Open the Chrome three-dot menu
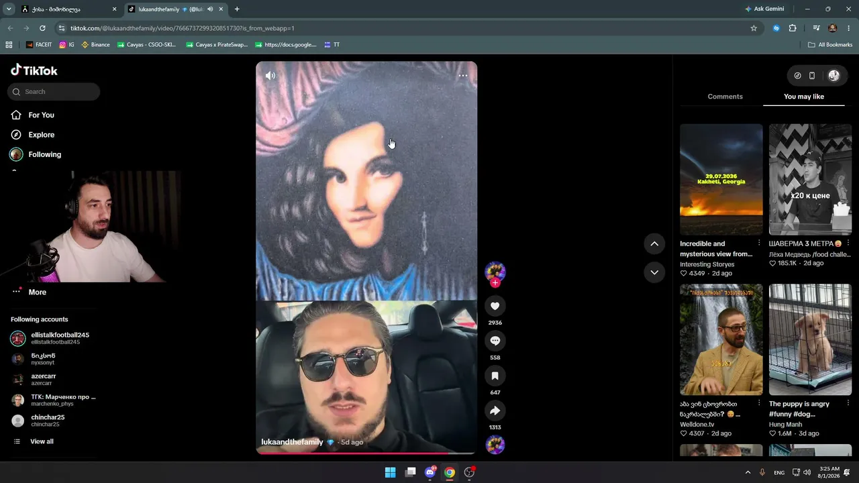This screenshot has width=859, height=483. [849, 28]
